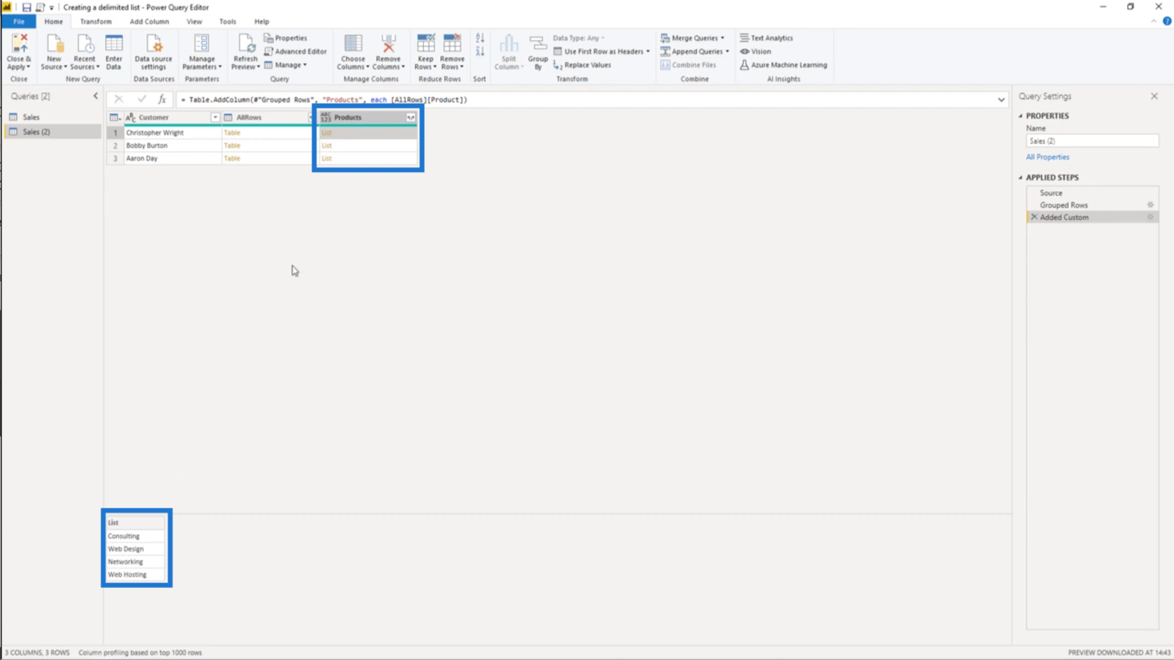
Task: Expand the Products column
Action: coord(411,117)
